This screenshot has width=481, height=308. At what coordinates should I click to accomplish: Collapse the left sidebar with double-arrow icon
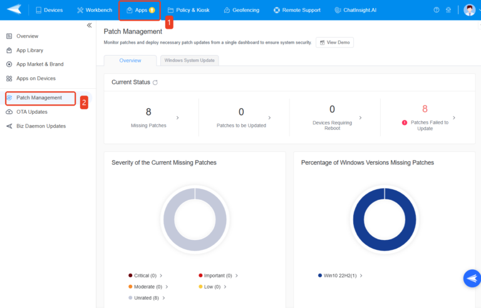(89, 25)
